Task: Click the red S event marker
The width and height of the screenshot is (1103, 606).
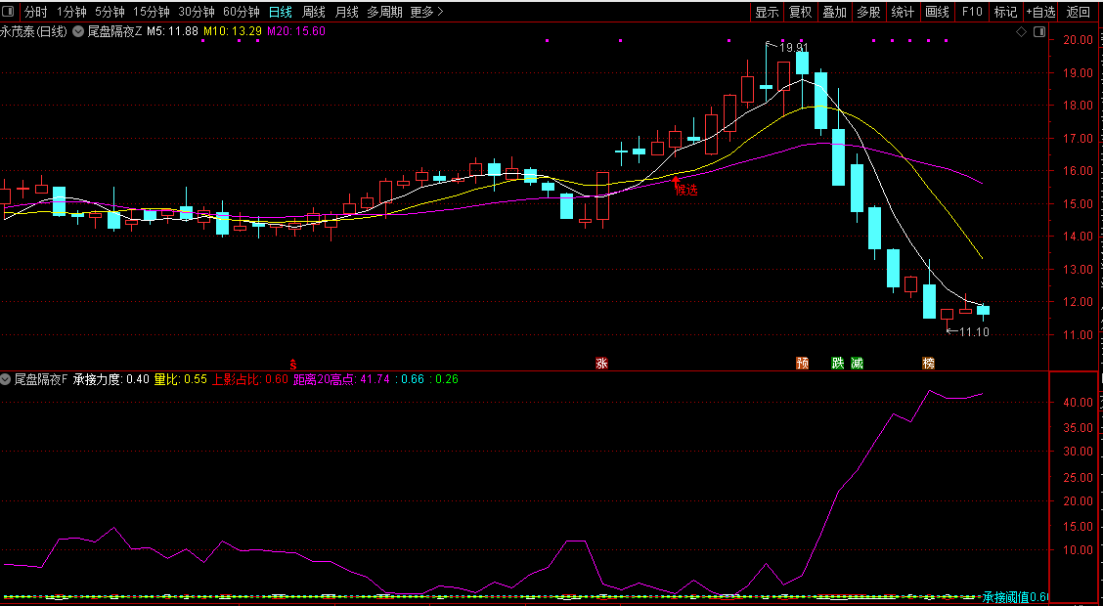Action: [x=294, y=364]
